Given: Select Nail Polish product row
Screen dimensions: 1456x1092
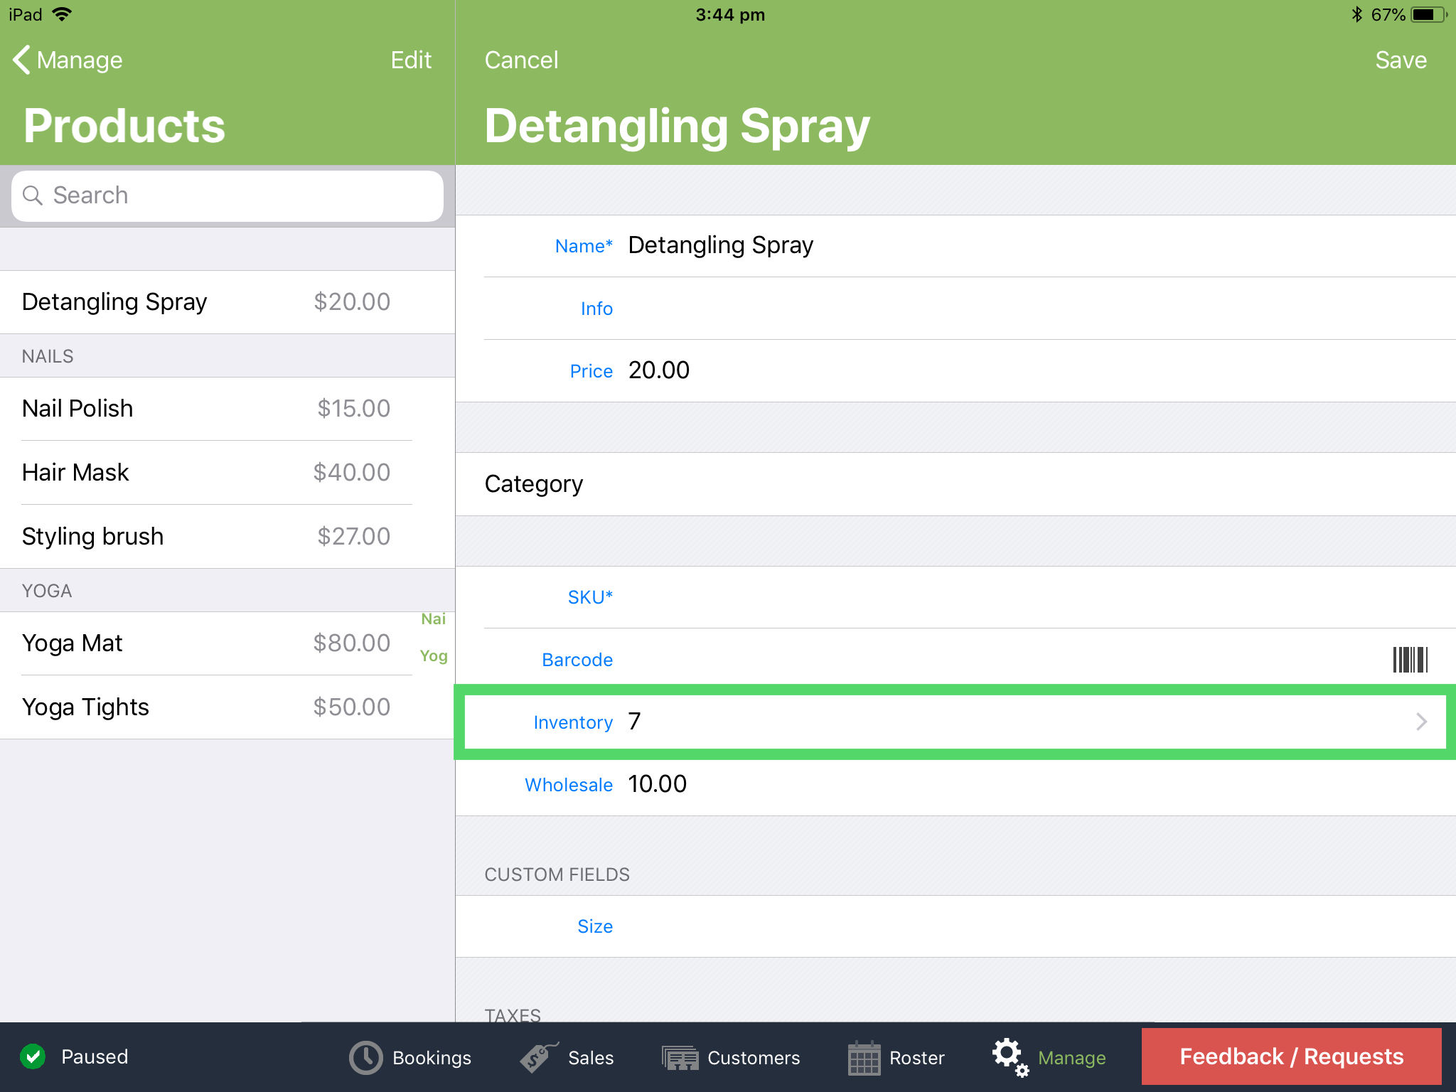Looking at the screenshot, I should coord(227,409).
